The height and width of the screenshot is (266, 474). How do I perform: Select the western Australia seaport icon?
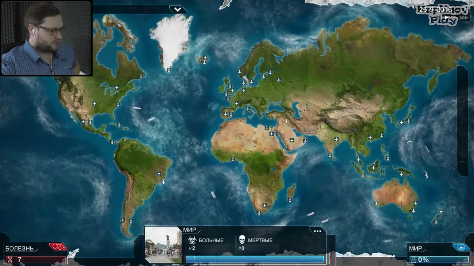(x=376, y=203)
